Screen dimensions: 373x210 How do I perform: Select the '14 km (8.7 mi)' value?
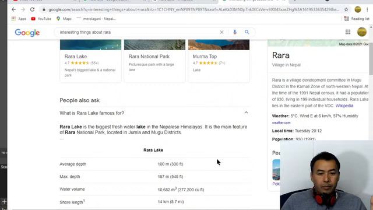coord(171,202)
